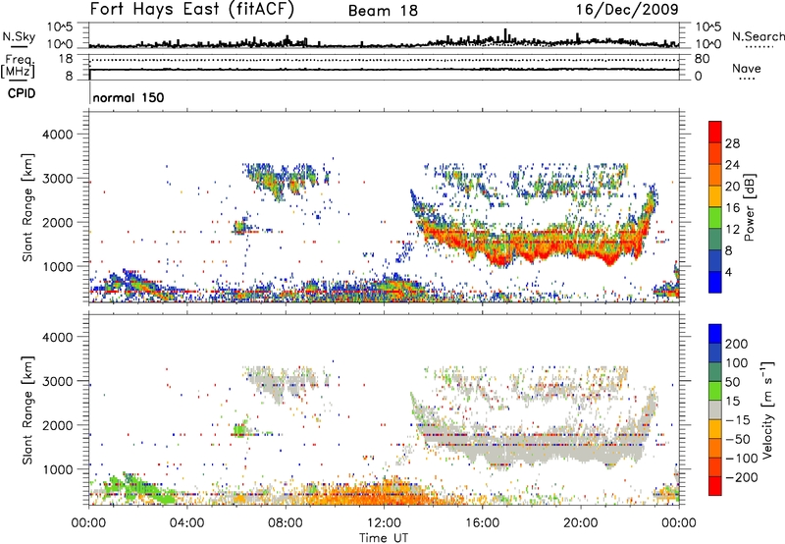Click the power panel 'Slant Range [km]' label

(27, 207)
